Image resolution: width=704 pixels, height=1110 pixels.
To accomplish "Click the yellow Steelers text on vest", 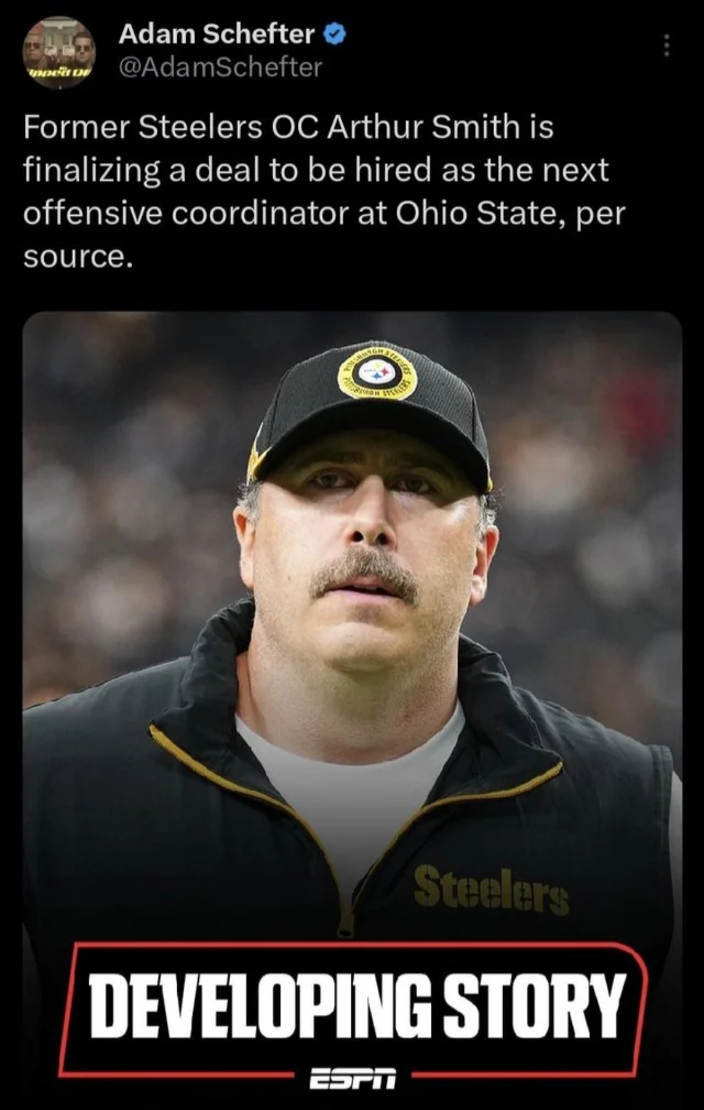I will click(491, 890).
